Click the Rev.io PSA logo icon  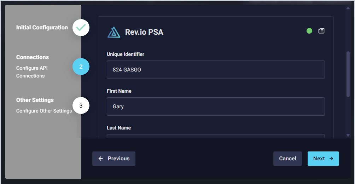coord(114,32)
